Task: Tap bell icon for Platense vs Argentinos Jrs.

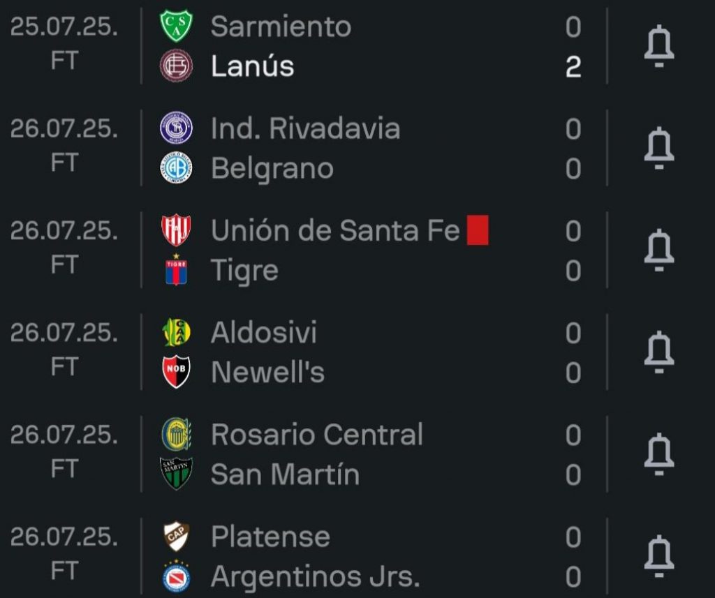Action: coord(659,557)
